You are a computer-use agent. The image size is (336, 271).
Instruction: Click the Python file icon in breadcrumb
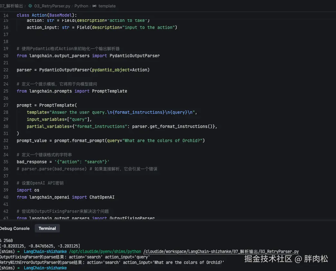point(30,6)
